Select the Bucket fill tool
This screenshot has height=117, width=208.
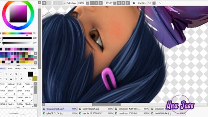(4, 99)
